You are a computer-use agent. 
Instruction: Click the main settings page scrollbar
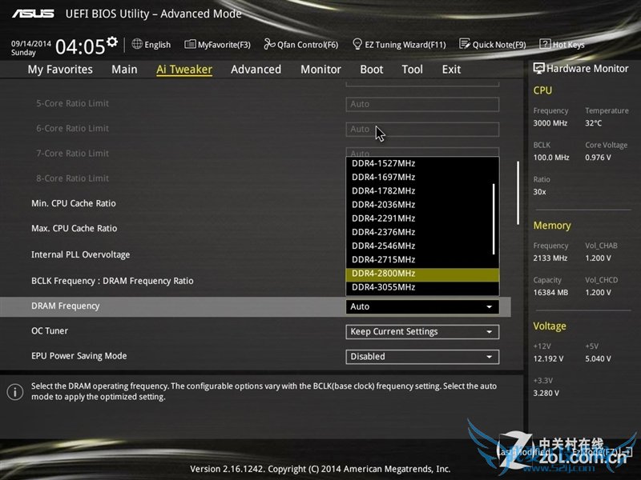click(518, 193)
